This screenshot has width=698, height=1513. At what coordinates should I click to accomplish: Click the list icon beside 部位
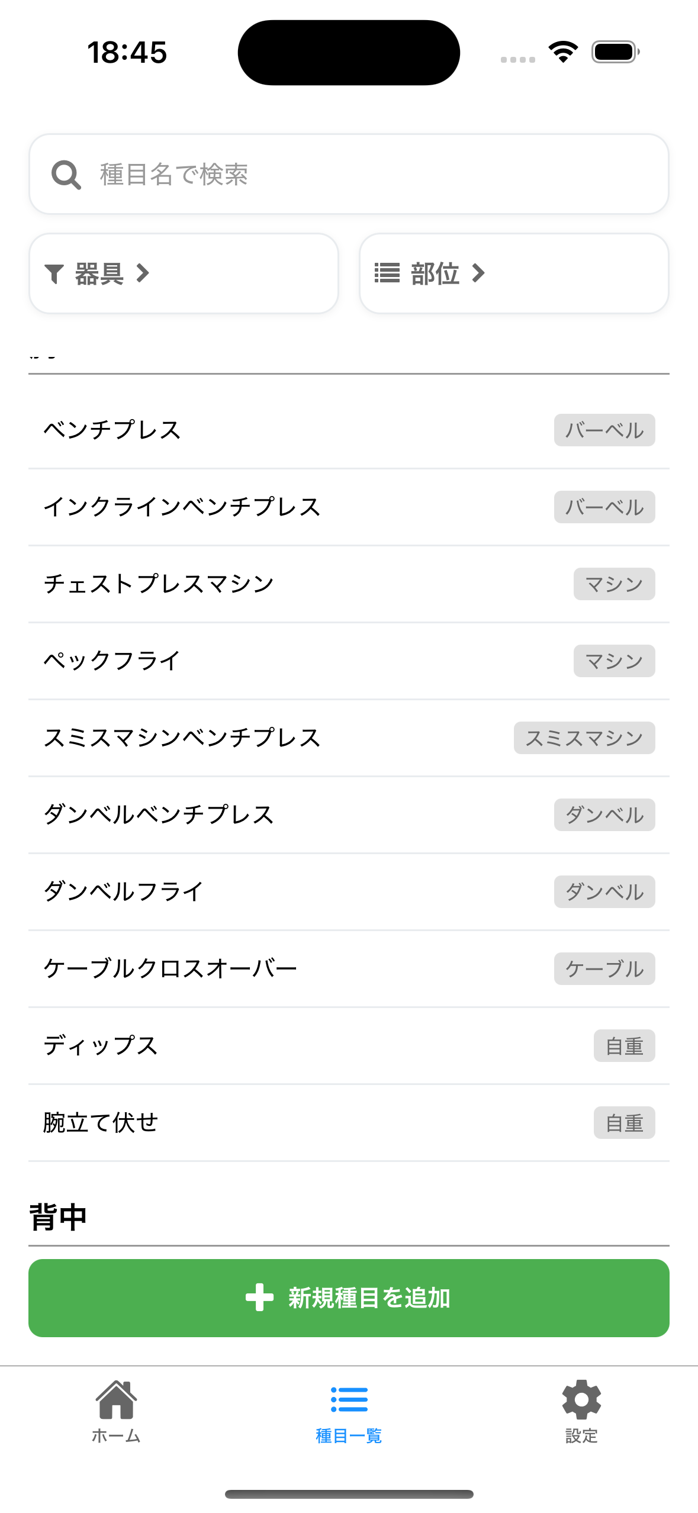pyautogui.click(x=387, y=273)
